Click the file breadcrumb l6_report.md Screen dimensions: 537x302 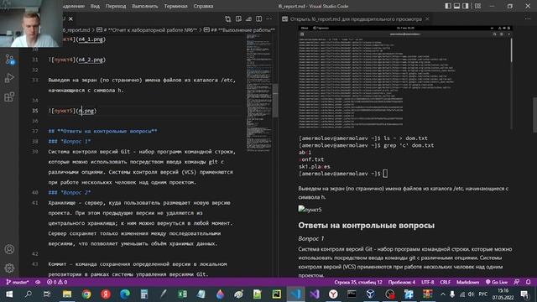(x=76, y=30)
